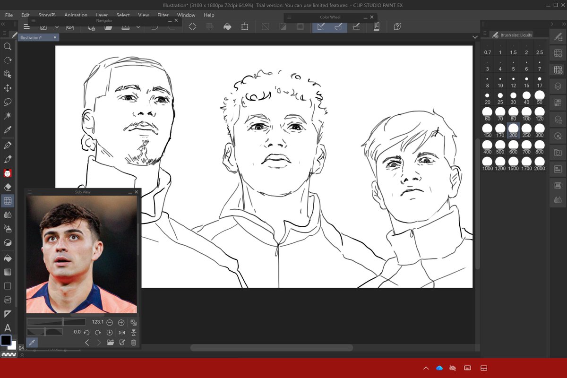Image resolution: width=567 pixels, height=378 pixels.
Task: Open the Filter menu
Action: point(163,15)
